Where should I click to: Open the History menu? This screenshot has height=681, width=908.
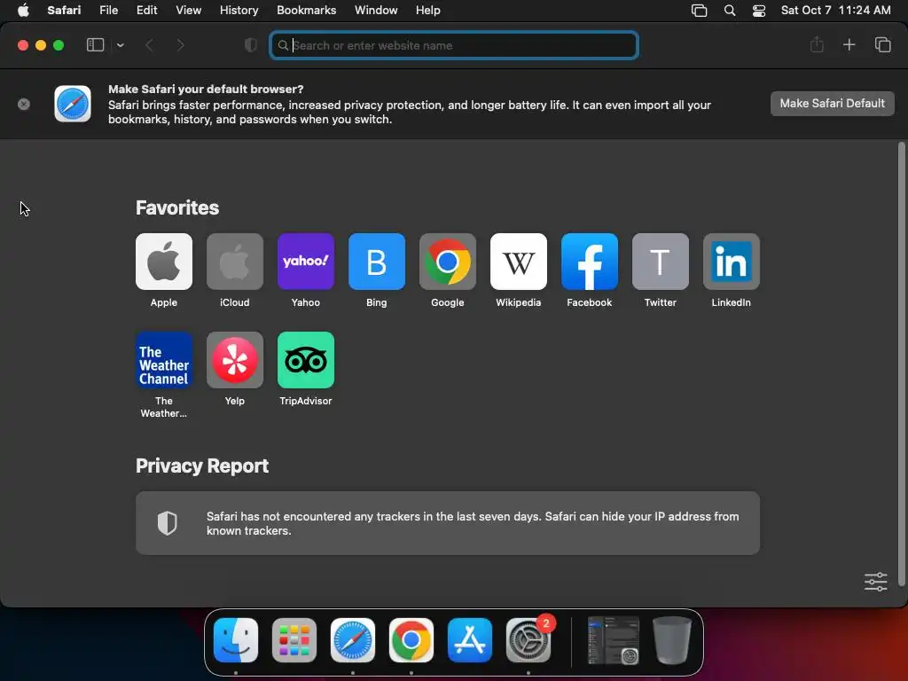point(239,11)
